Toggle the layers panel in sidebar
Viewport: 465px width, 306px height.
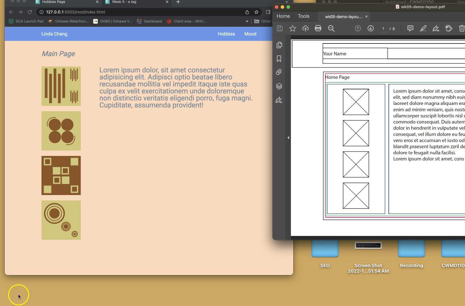[x=279, y=86]
